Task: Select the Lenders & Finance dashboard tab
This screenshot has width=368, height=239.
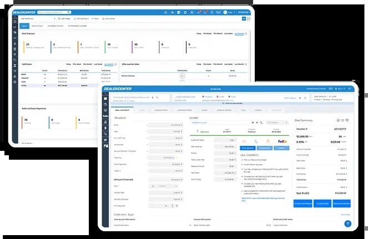Action: [55, 26]
